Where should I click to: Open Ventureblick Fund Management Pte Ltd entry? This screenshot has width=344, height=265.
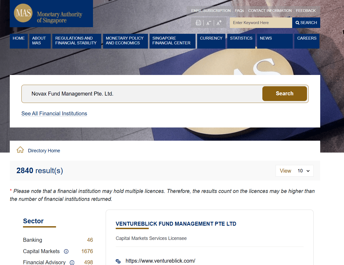click(176, 224)
